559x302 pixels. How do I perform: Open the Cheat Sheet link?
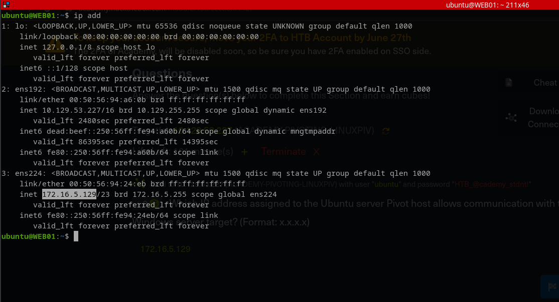tap(545, 83)
